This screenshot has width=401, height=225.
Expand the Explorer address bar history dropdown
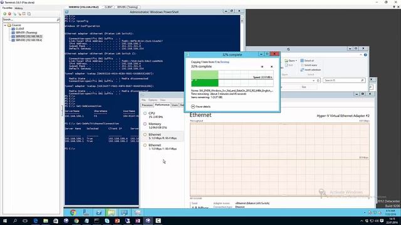[x=313, y=81]
